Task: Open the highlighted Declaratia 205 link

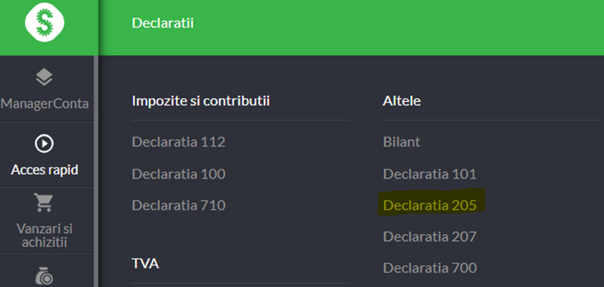Action: click(x=430, y=205)
